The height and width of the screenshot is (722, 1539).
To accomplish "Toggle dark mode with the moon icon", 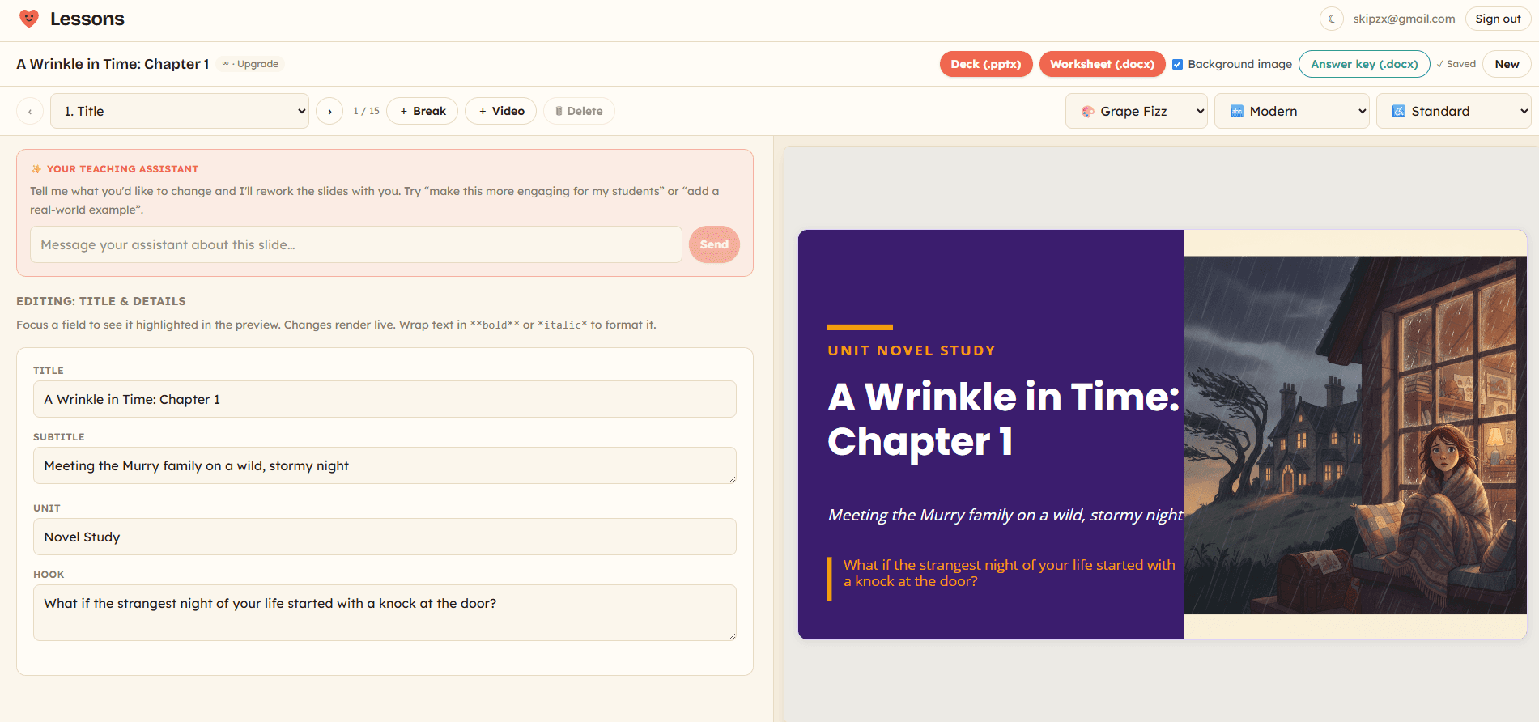I will coord(1331,19).
